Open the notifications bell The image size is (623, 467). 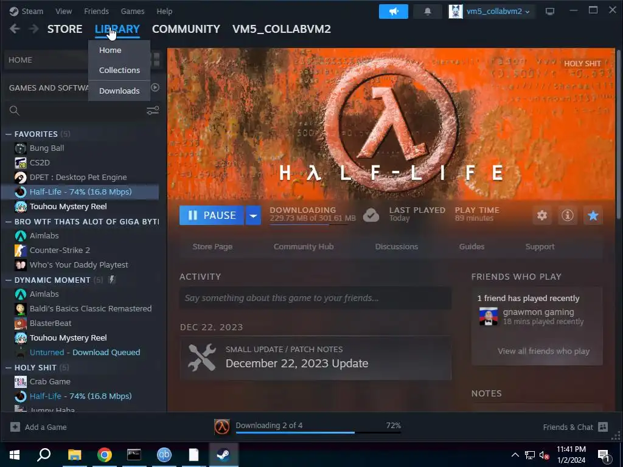pyautogui.click(x=428, y=12)
